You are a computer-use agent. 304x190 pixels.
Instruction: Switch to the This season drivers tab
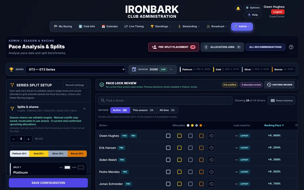pos(143,110)
